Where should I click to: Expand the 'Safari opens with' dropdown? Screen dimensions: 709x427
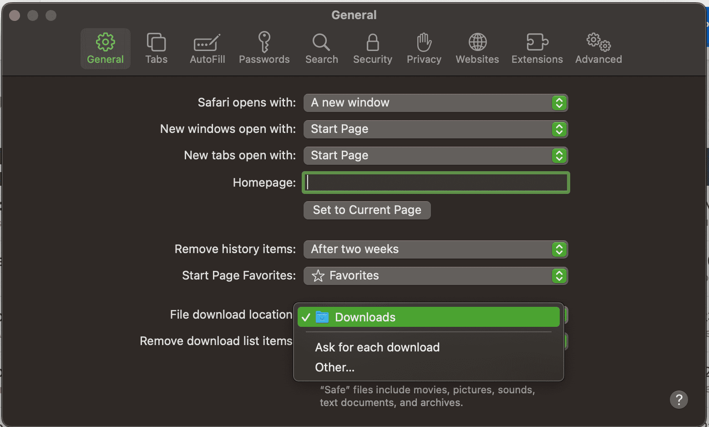pos(436,103)
